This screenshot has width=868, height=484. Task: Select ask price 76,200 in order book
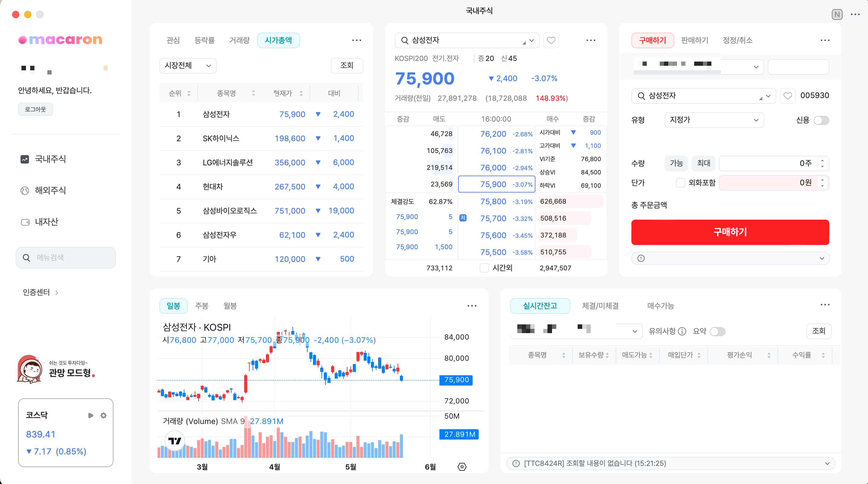pyautogui.click(x=493, y=134)
